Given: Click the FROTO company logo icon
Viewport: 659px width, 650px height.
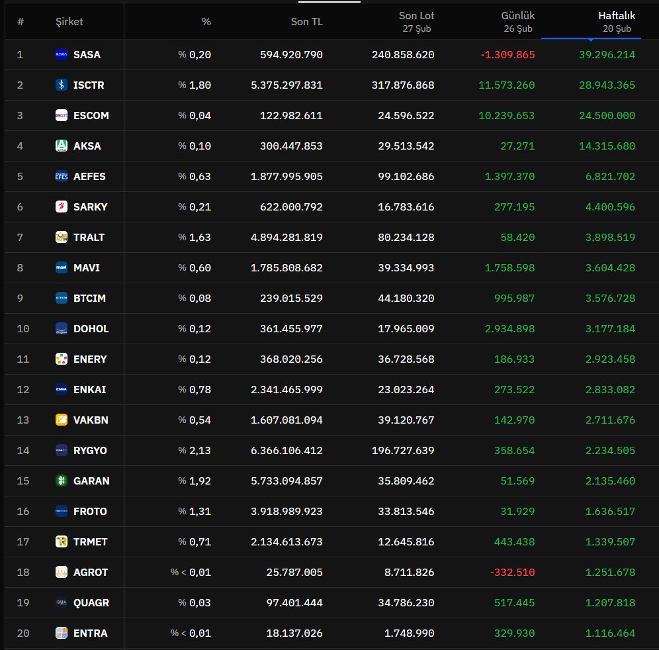Looking at the screenshot, I should click(62, 511).
